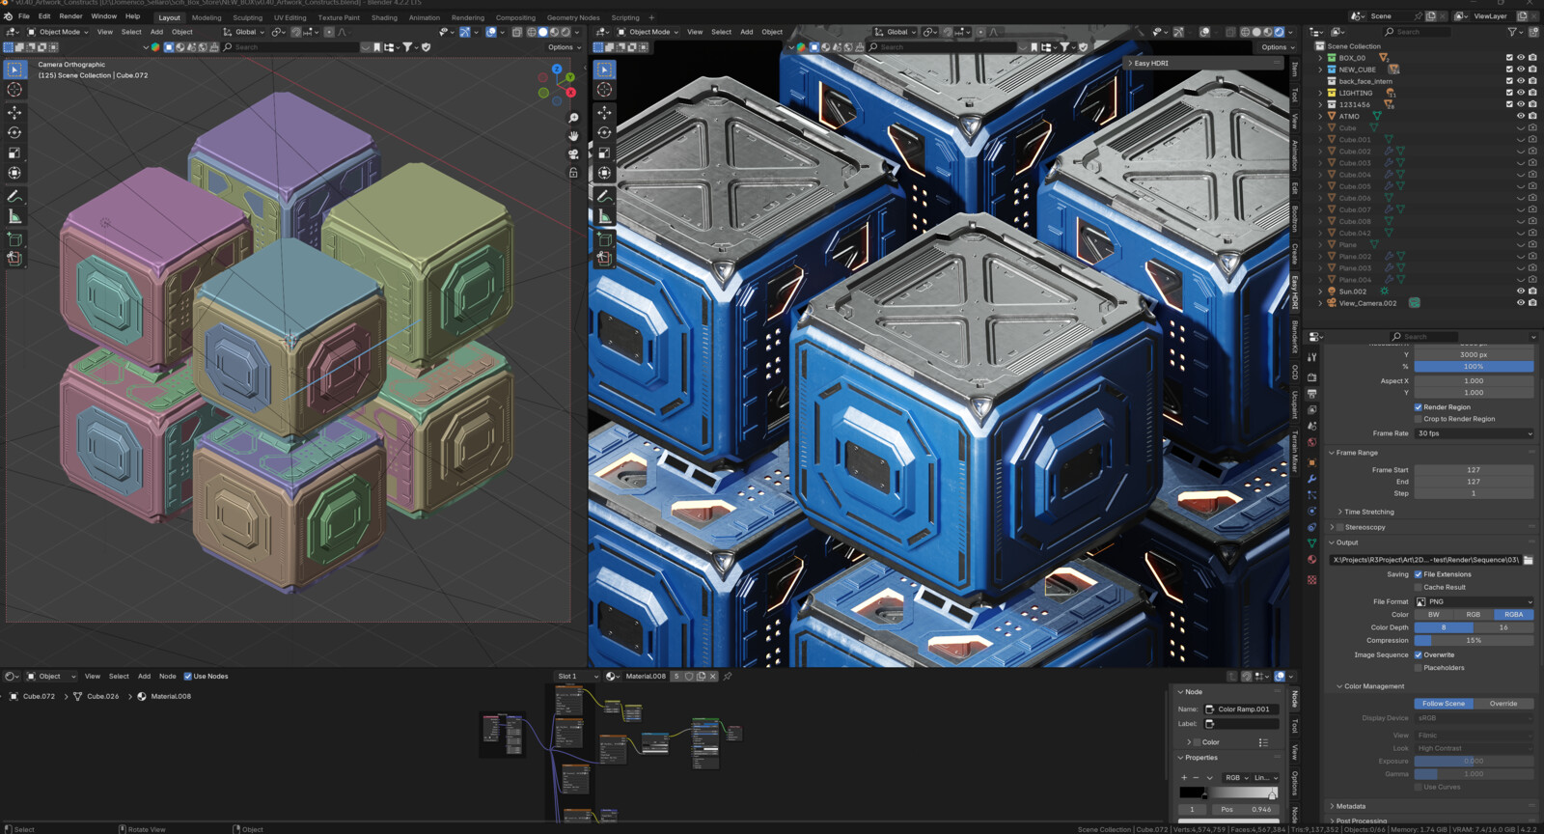The height and width of the screenshot is (834, 1544).
Task: Click Options button in left viewport header
Action: 564,47
